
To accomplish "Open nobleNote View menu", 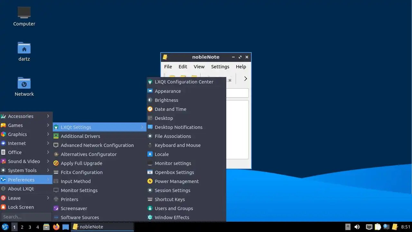I will pyautogui.click(x=199, y=67).
